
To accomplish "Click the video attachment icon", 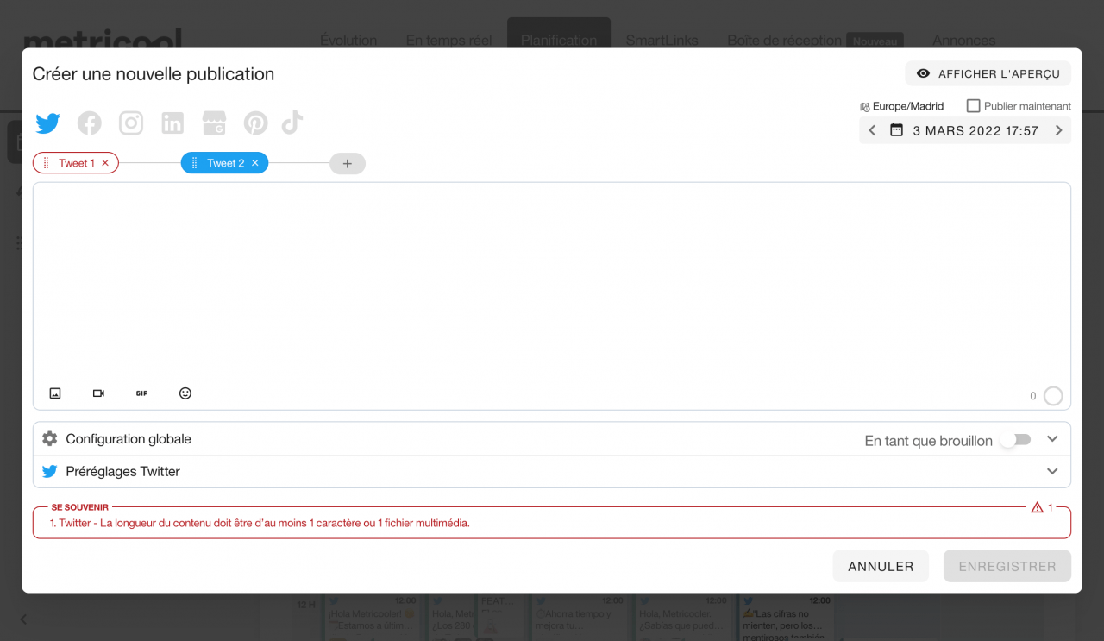I will pos(98,393).
